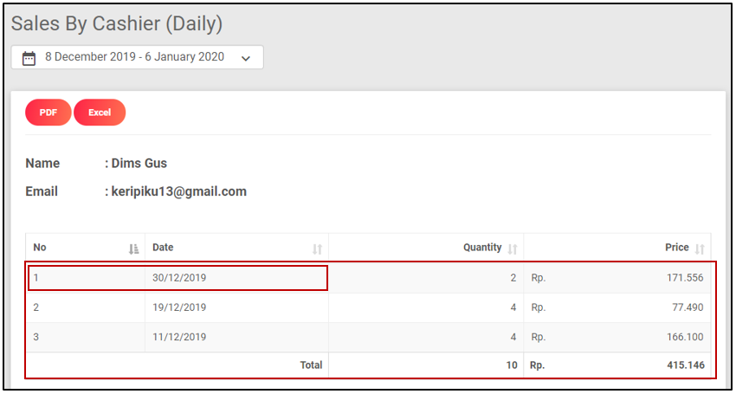Sort table by Price header
Viewport: 736px width, 394px height.
[676, 248]
